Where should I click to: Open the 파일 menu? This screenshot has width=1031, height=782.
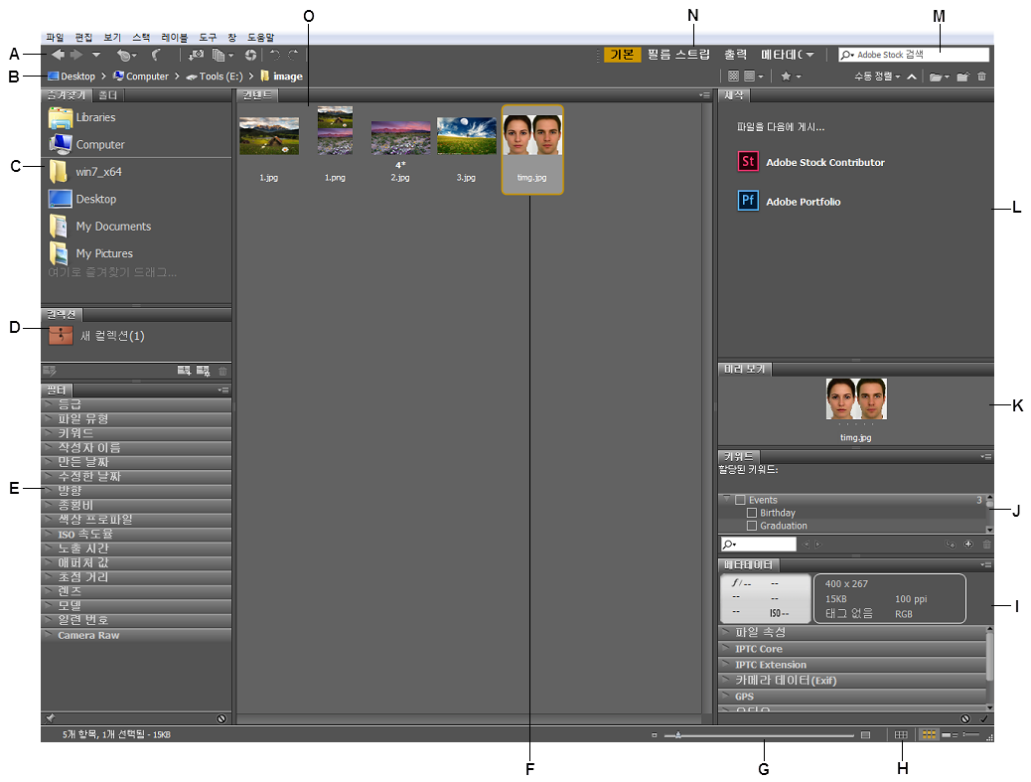[55, 38]
